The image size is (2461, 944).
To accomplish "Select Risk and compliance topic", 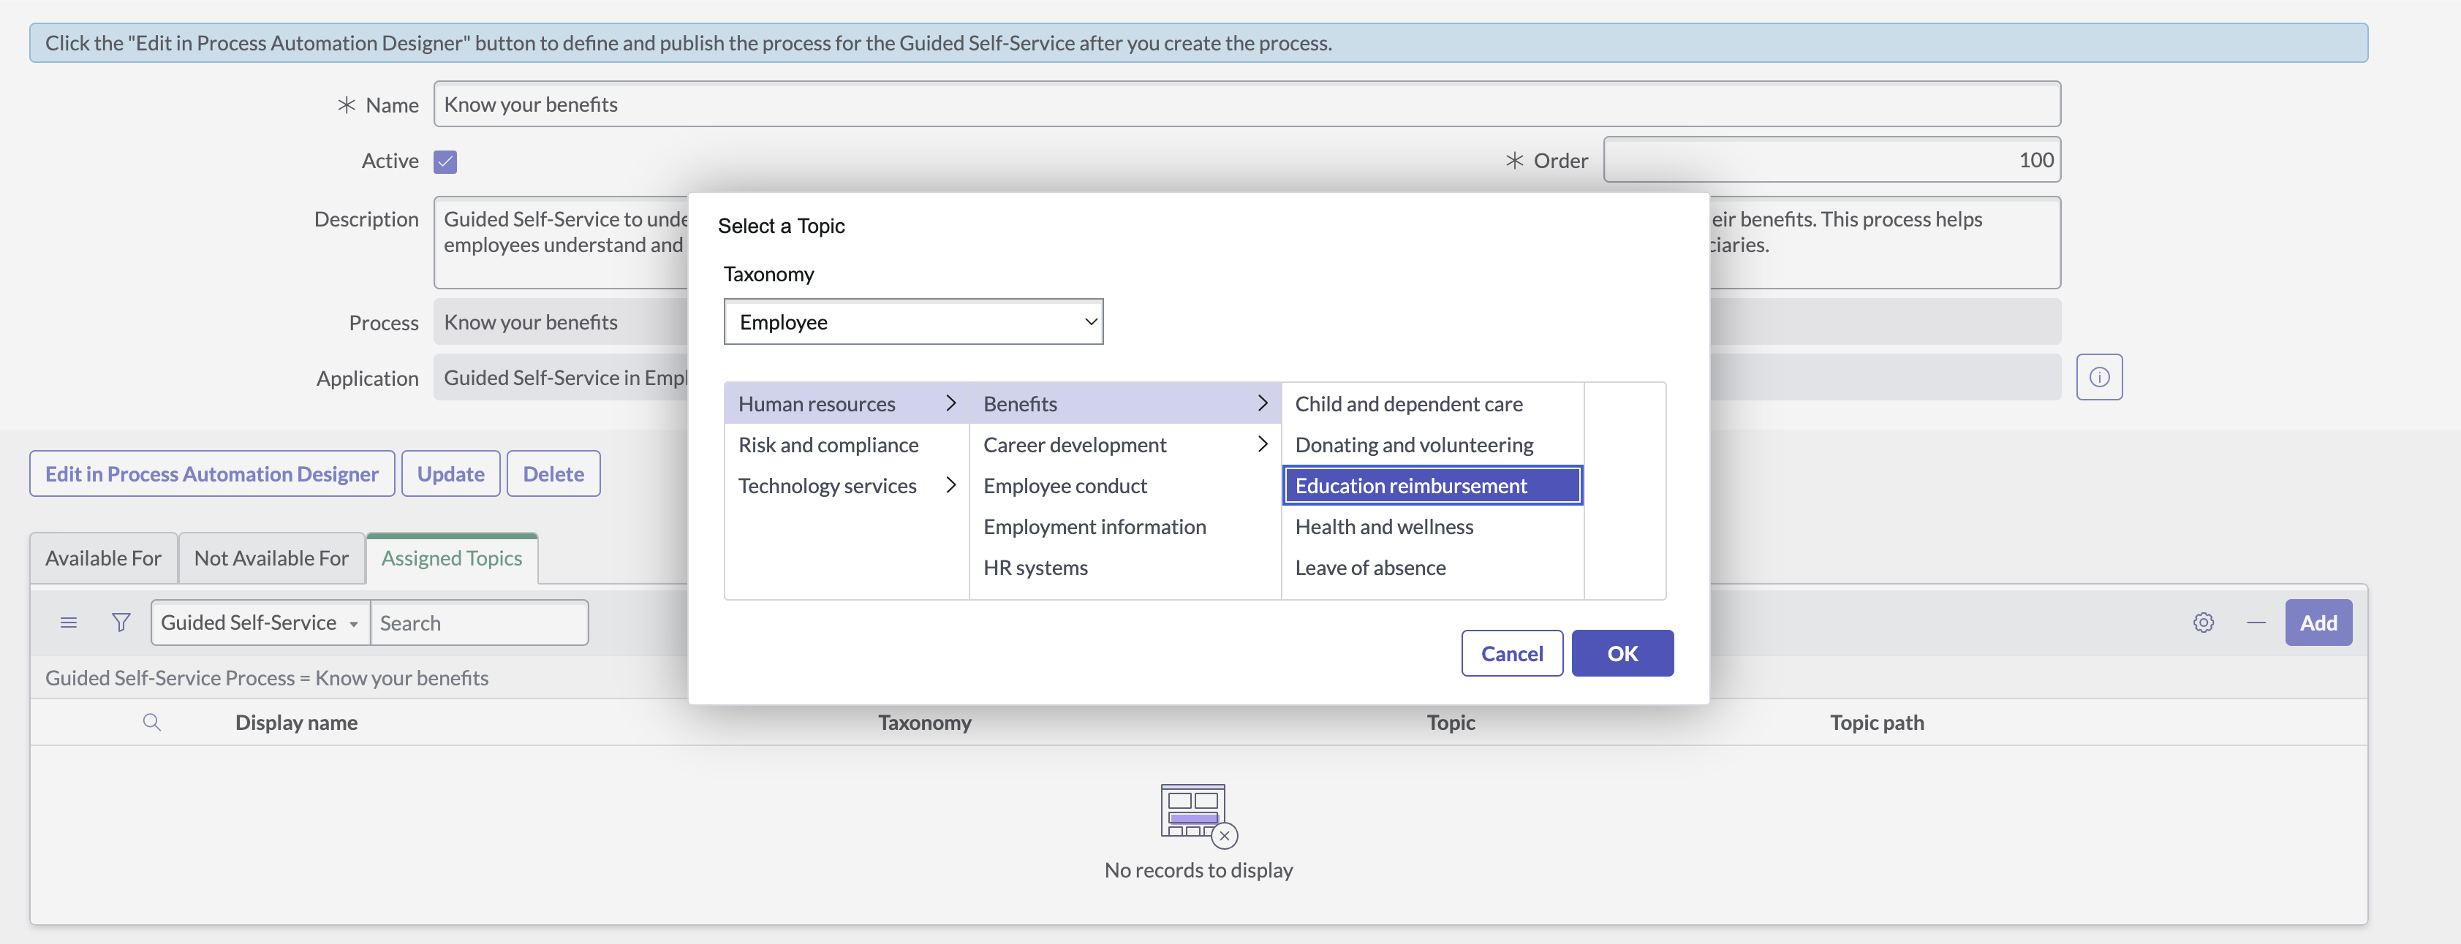I will [x=847, y=445].
